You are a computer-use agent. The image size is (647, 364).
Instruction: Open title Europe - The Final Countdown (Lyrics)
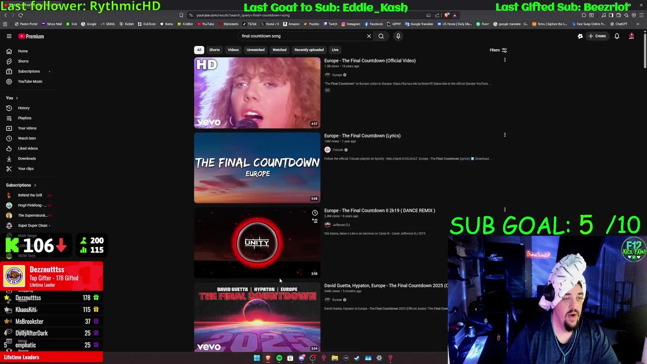pos(362,135)
